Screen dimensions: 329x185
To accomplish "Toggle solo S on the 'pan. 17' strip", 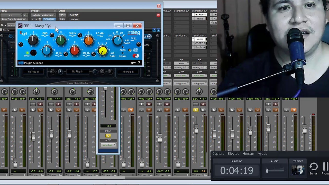I will coord(51,110).
